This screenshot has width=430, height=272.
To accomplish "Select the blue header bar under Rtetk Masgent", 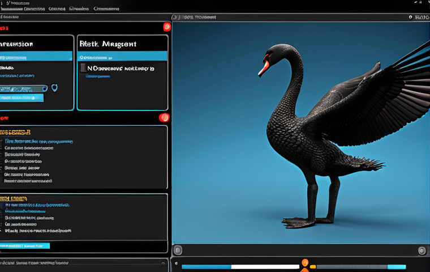I will click(122, 56).
